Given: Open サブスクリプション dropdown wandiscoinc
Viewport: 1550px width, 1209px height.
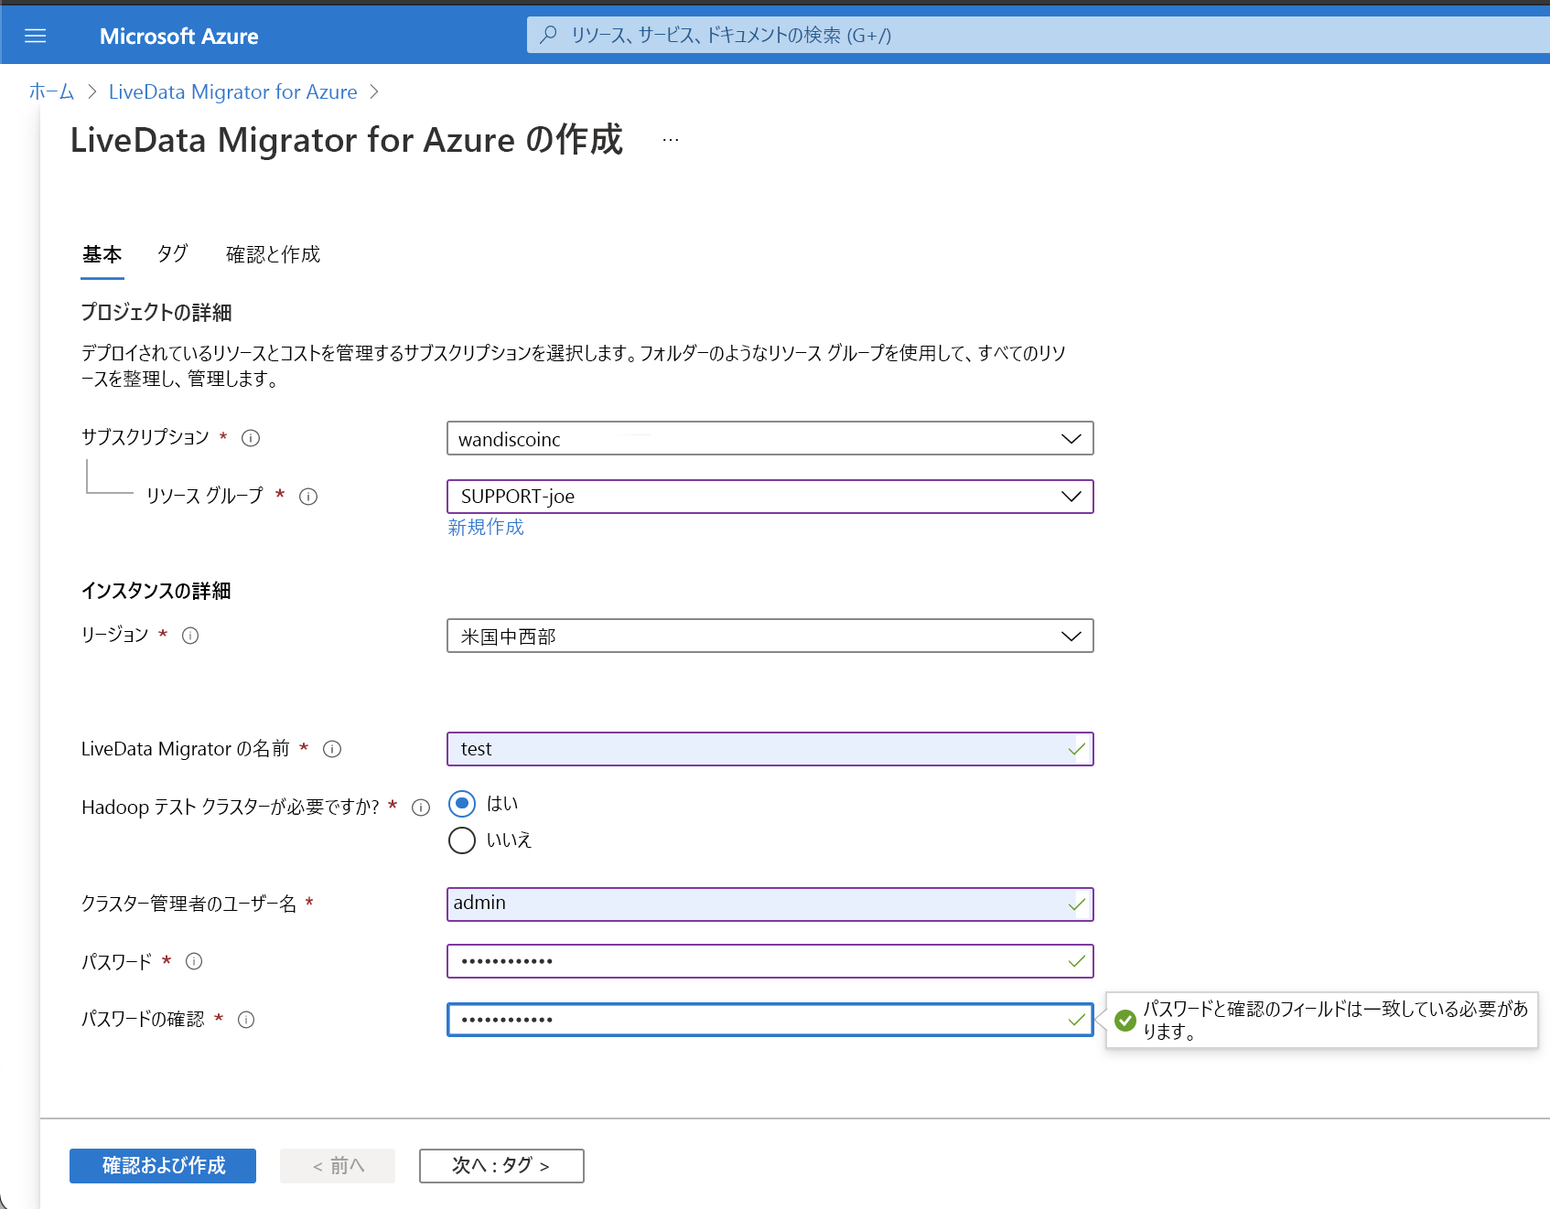Looking at the screenshot, I should 770,438.
